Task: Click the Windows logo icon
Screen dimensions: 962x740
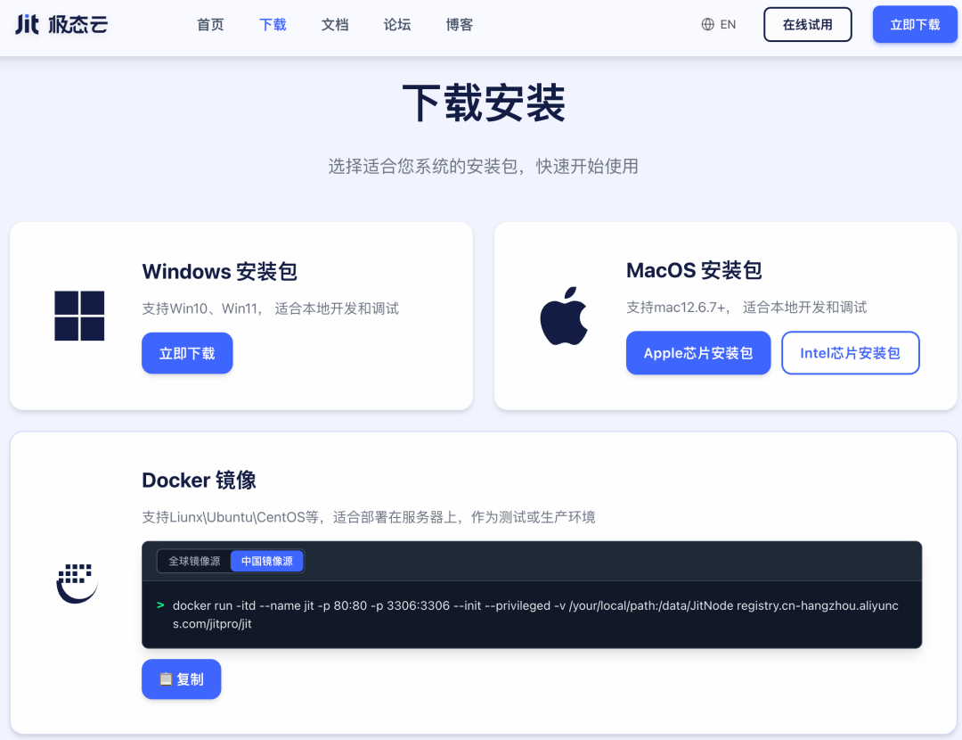Action: point(79,316)
